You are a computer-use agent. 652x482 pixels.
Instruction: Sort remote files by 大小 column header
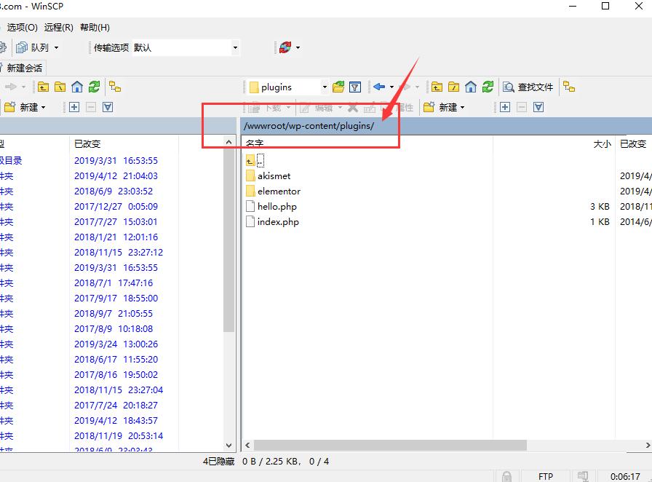554,143
